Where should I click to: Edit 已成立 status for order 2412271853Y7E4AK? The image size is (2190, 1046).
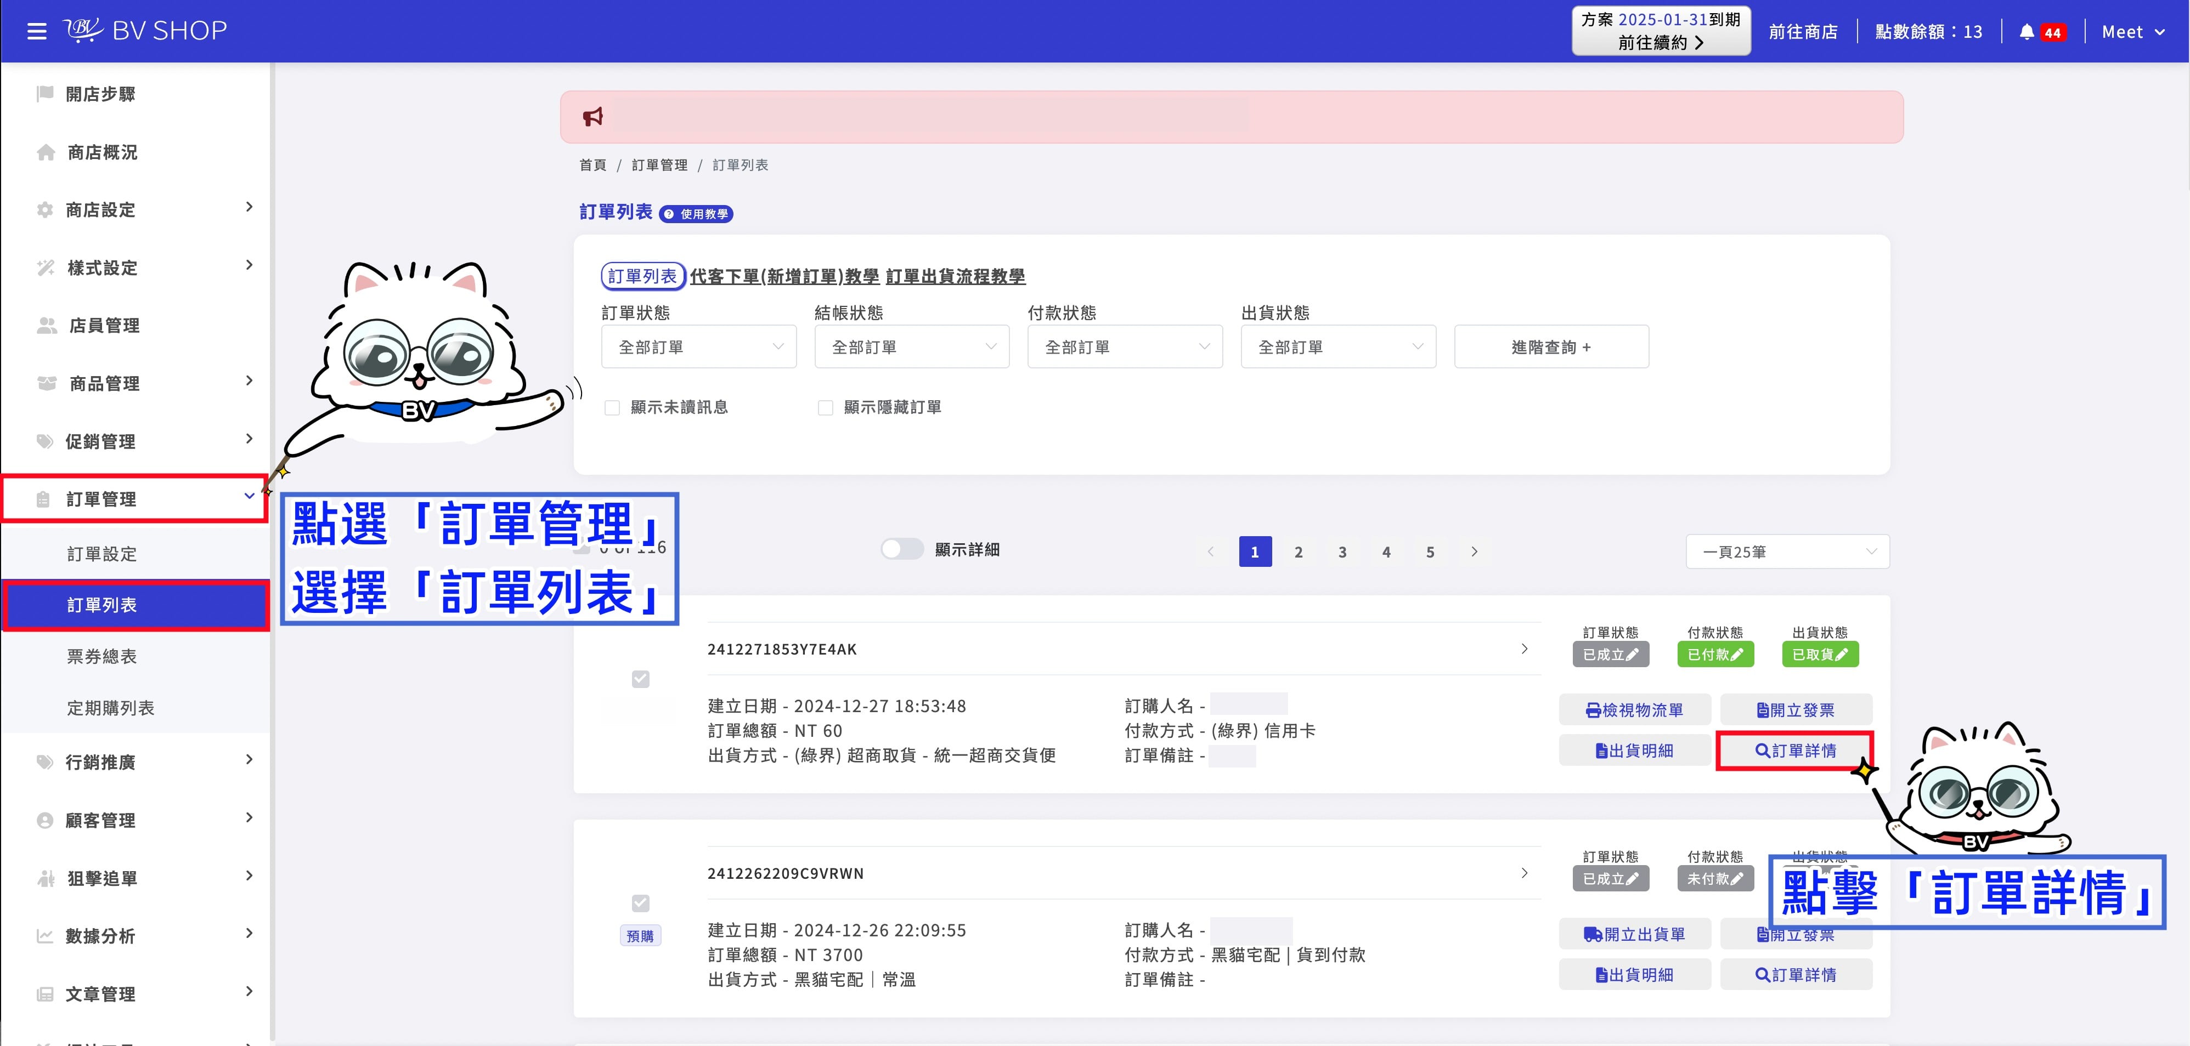[x=1610, y=654]
